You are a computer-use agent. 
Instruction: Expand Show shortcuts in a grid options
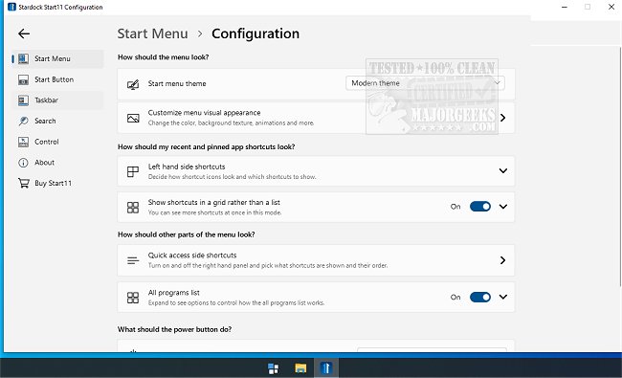(x=503, y=207)
